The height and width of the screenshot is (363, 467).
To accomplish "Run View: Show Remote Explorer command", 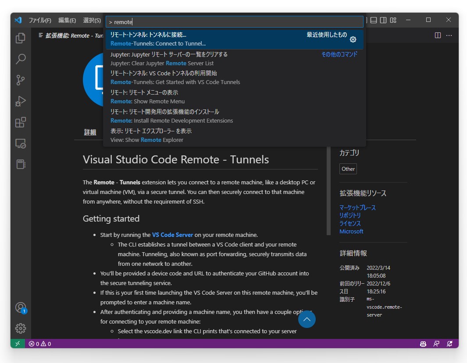I will [235, 135].
